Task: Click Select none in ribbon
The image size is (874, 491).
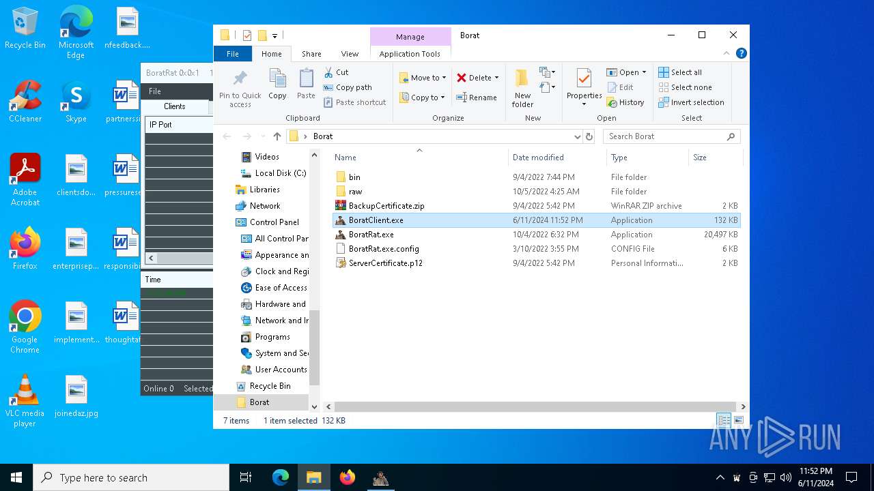Action: click(x=685, y=87)
